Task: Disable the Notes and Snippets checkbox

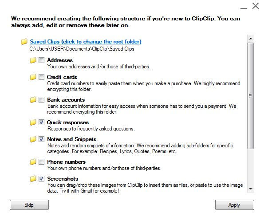Action: (41, 139)
